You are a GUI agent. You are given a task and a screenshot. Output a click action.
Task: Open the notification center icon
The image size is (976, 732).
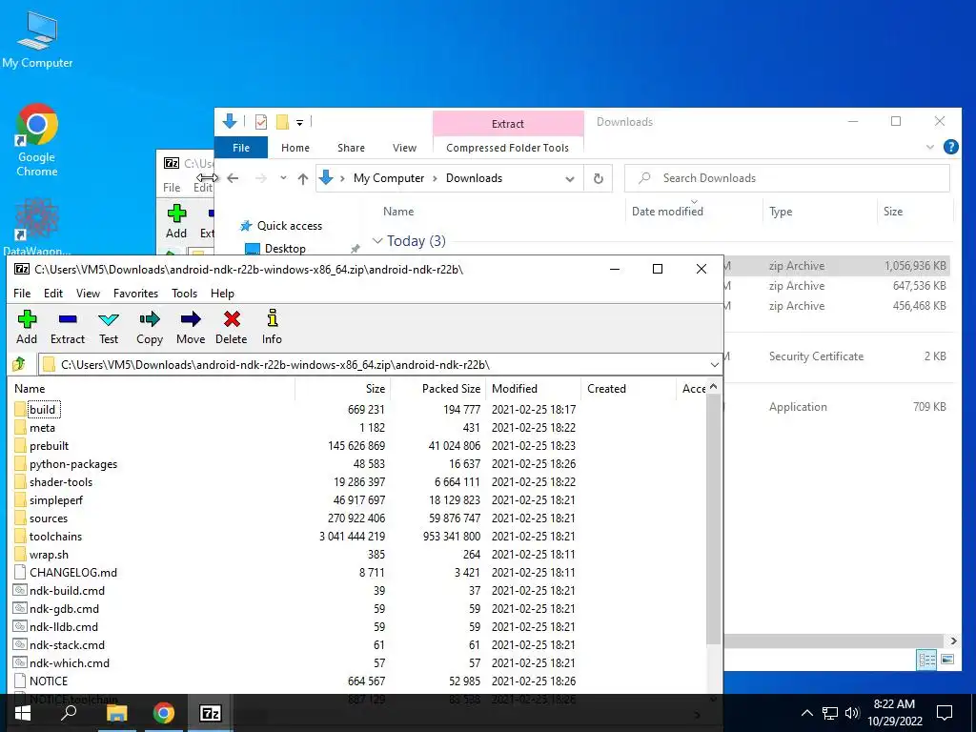(x=945, y=713)
